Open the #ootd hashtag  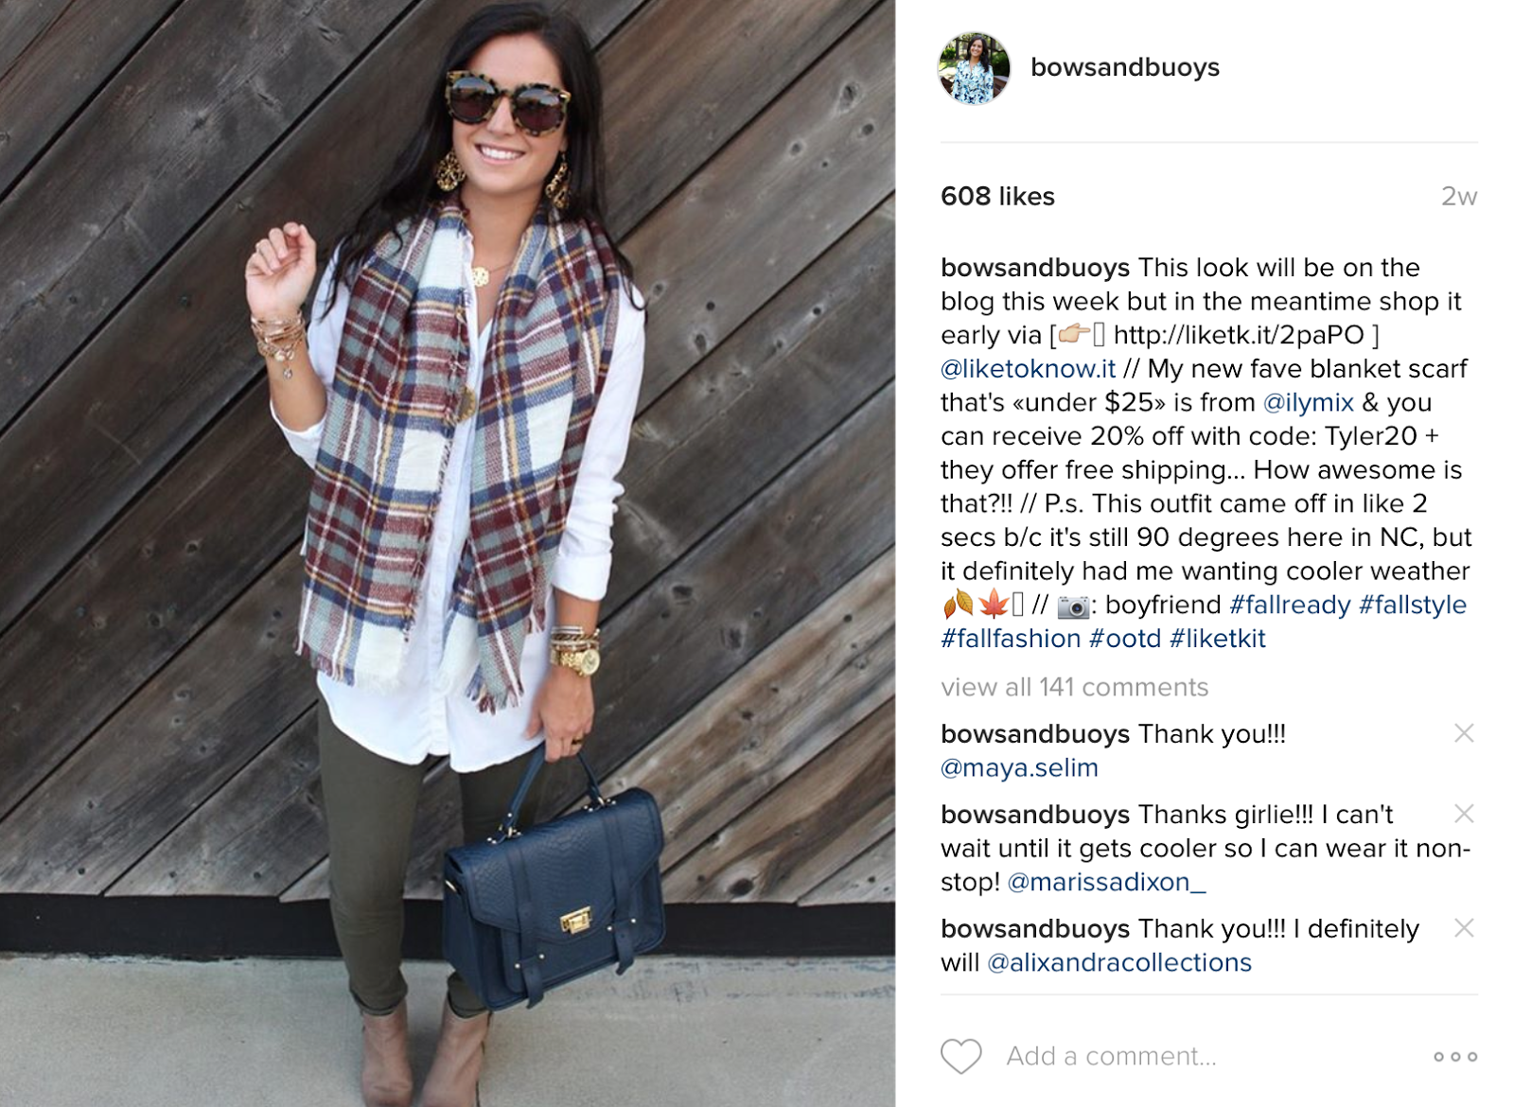tap(1124, 639)
